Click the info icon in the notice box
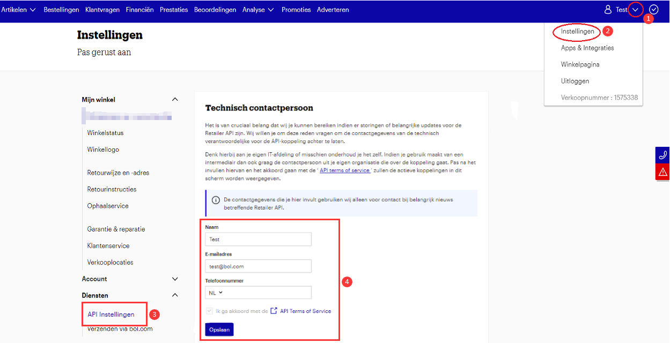This screenshot has height=343, width=670. pyautogui.click(x=216, y=200)
